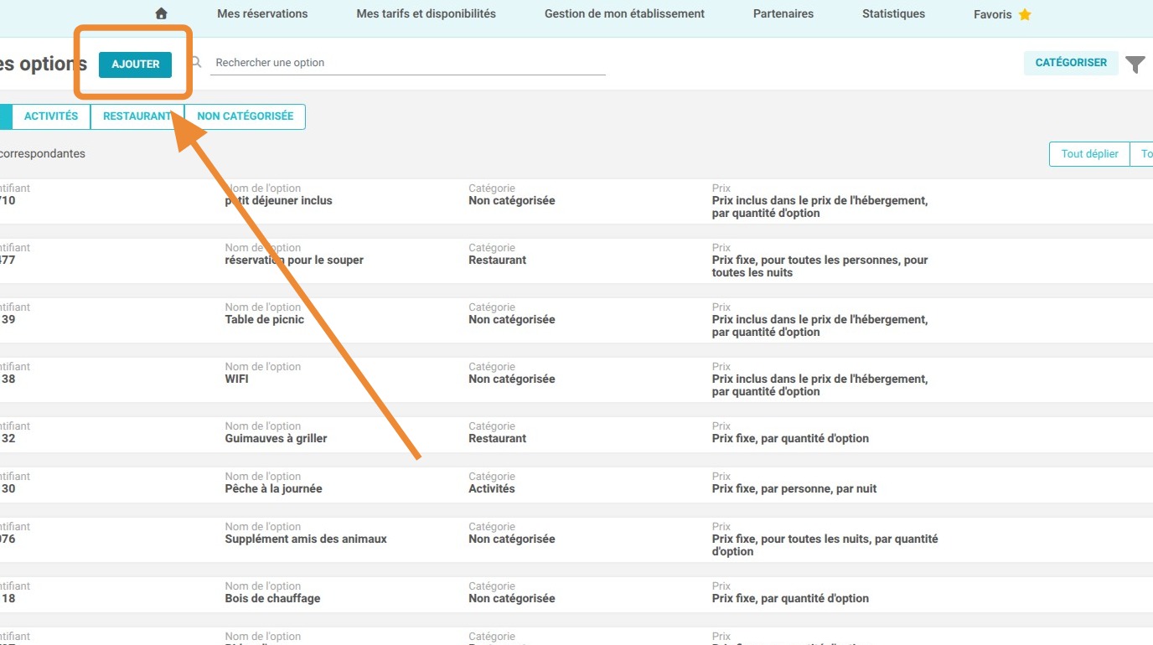Click Non catégorisée category in WIFI row
The height and width of the screenshot is (645, 1153).
click(512, 379)
